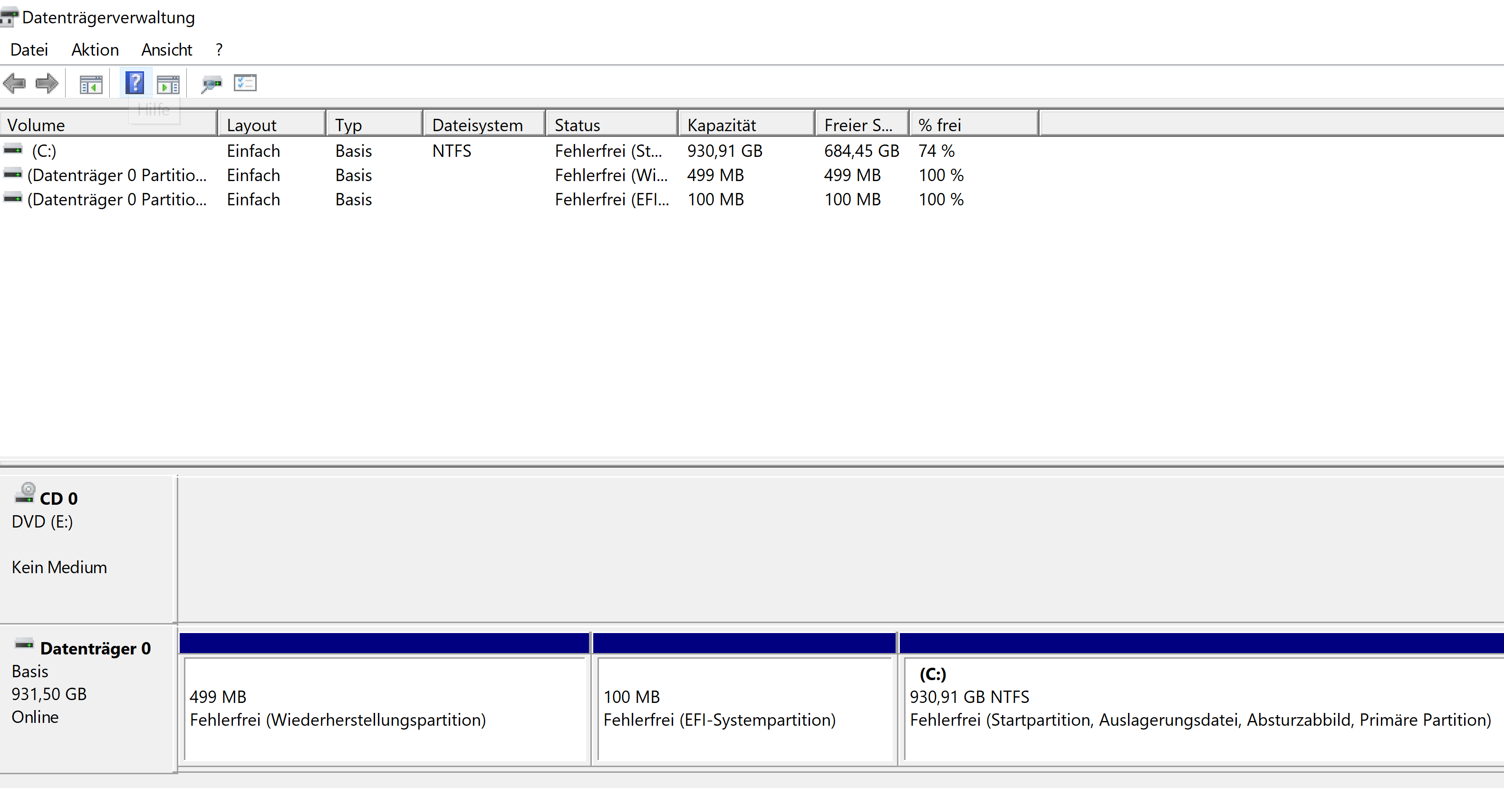Open the Datei menu

[x=29, y=50]
